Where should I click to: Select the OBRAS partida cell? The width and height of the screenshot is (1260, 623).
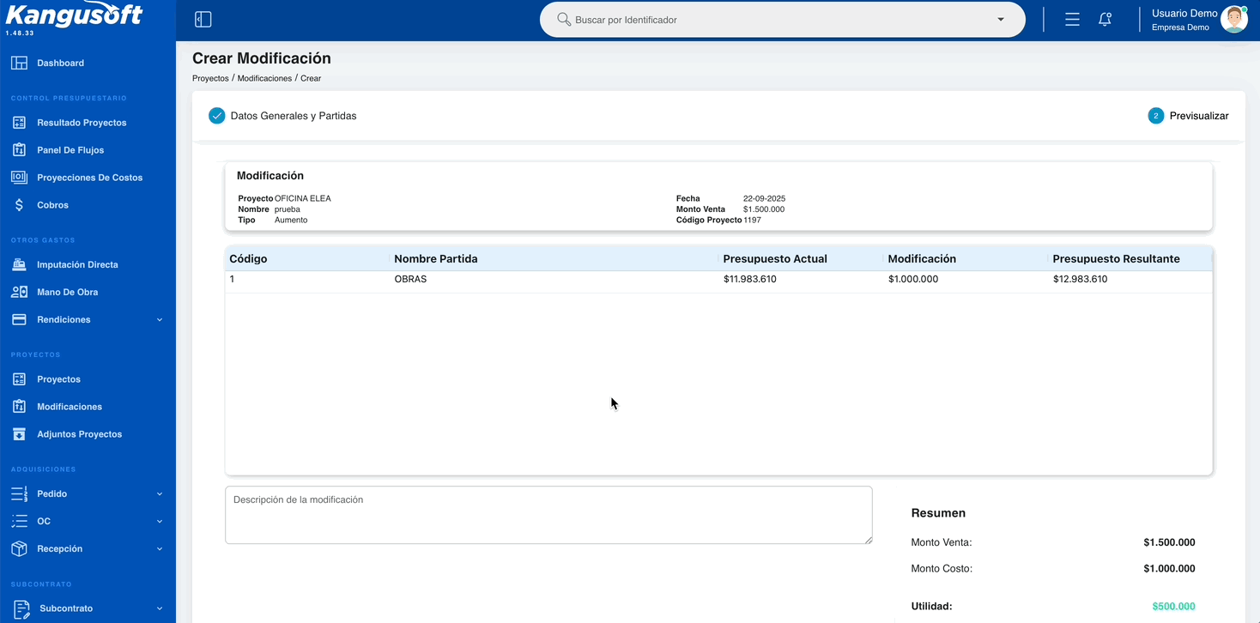tap(410, 279)
